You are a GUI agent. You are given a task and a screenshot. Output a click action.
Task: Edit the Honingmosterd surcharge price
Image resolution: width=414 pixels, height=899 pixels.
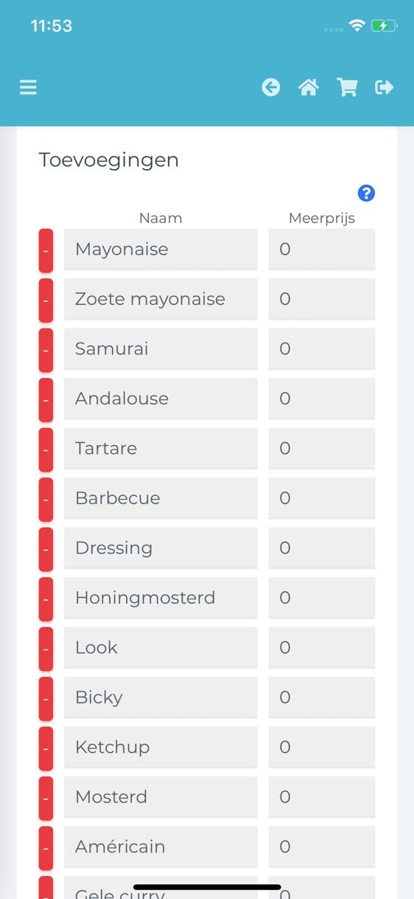pos(322,598)
